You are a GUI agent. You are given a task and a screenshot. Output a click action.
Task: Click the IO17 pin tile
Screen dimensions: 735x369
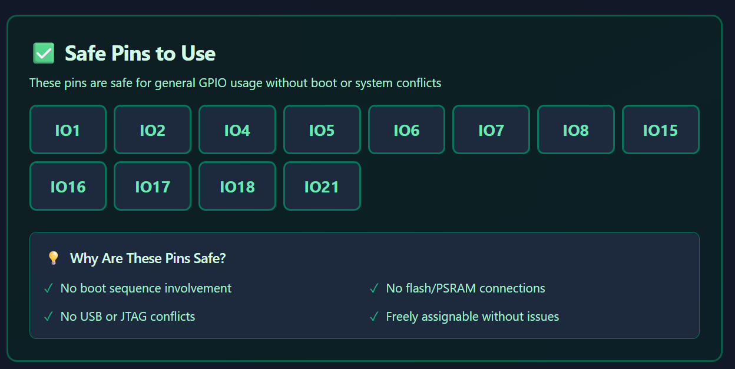tap(153, 186)
